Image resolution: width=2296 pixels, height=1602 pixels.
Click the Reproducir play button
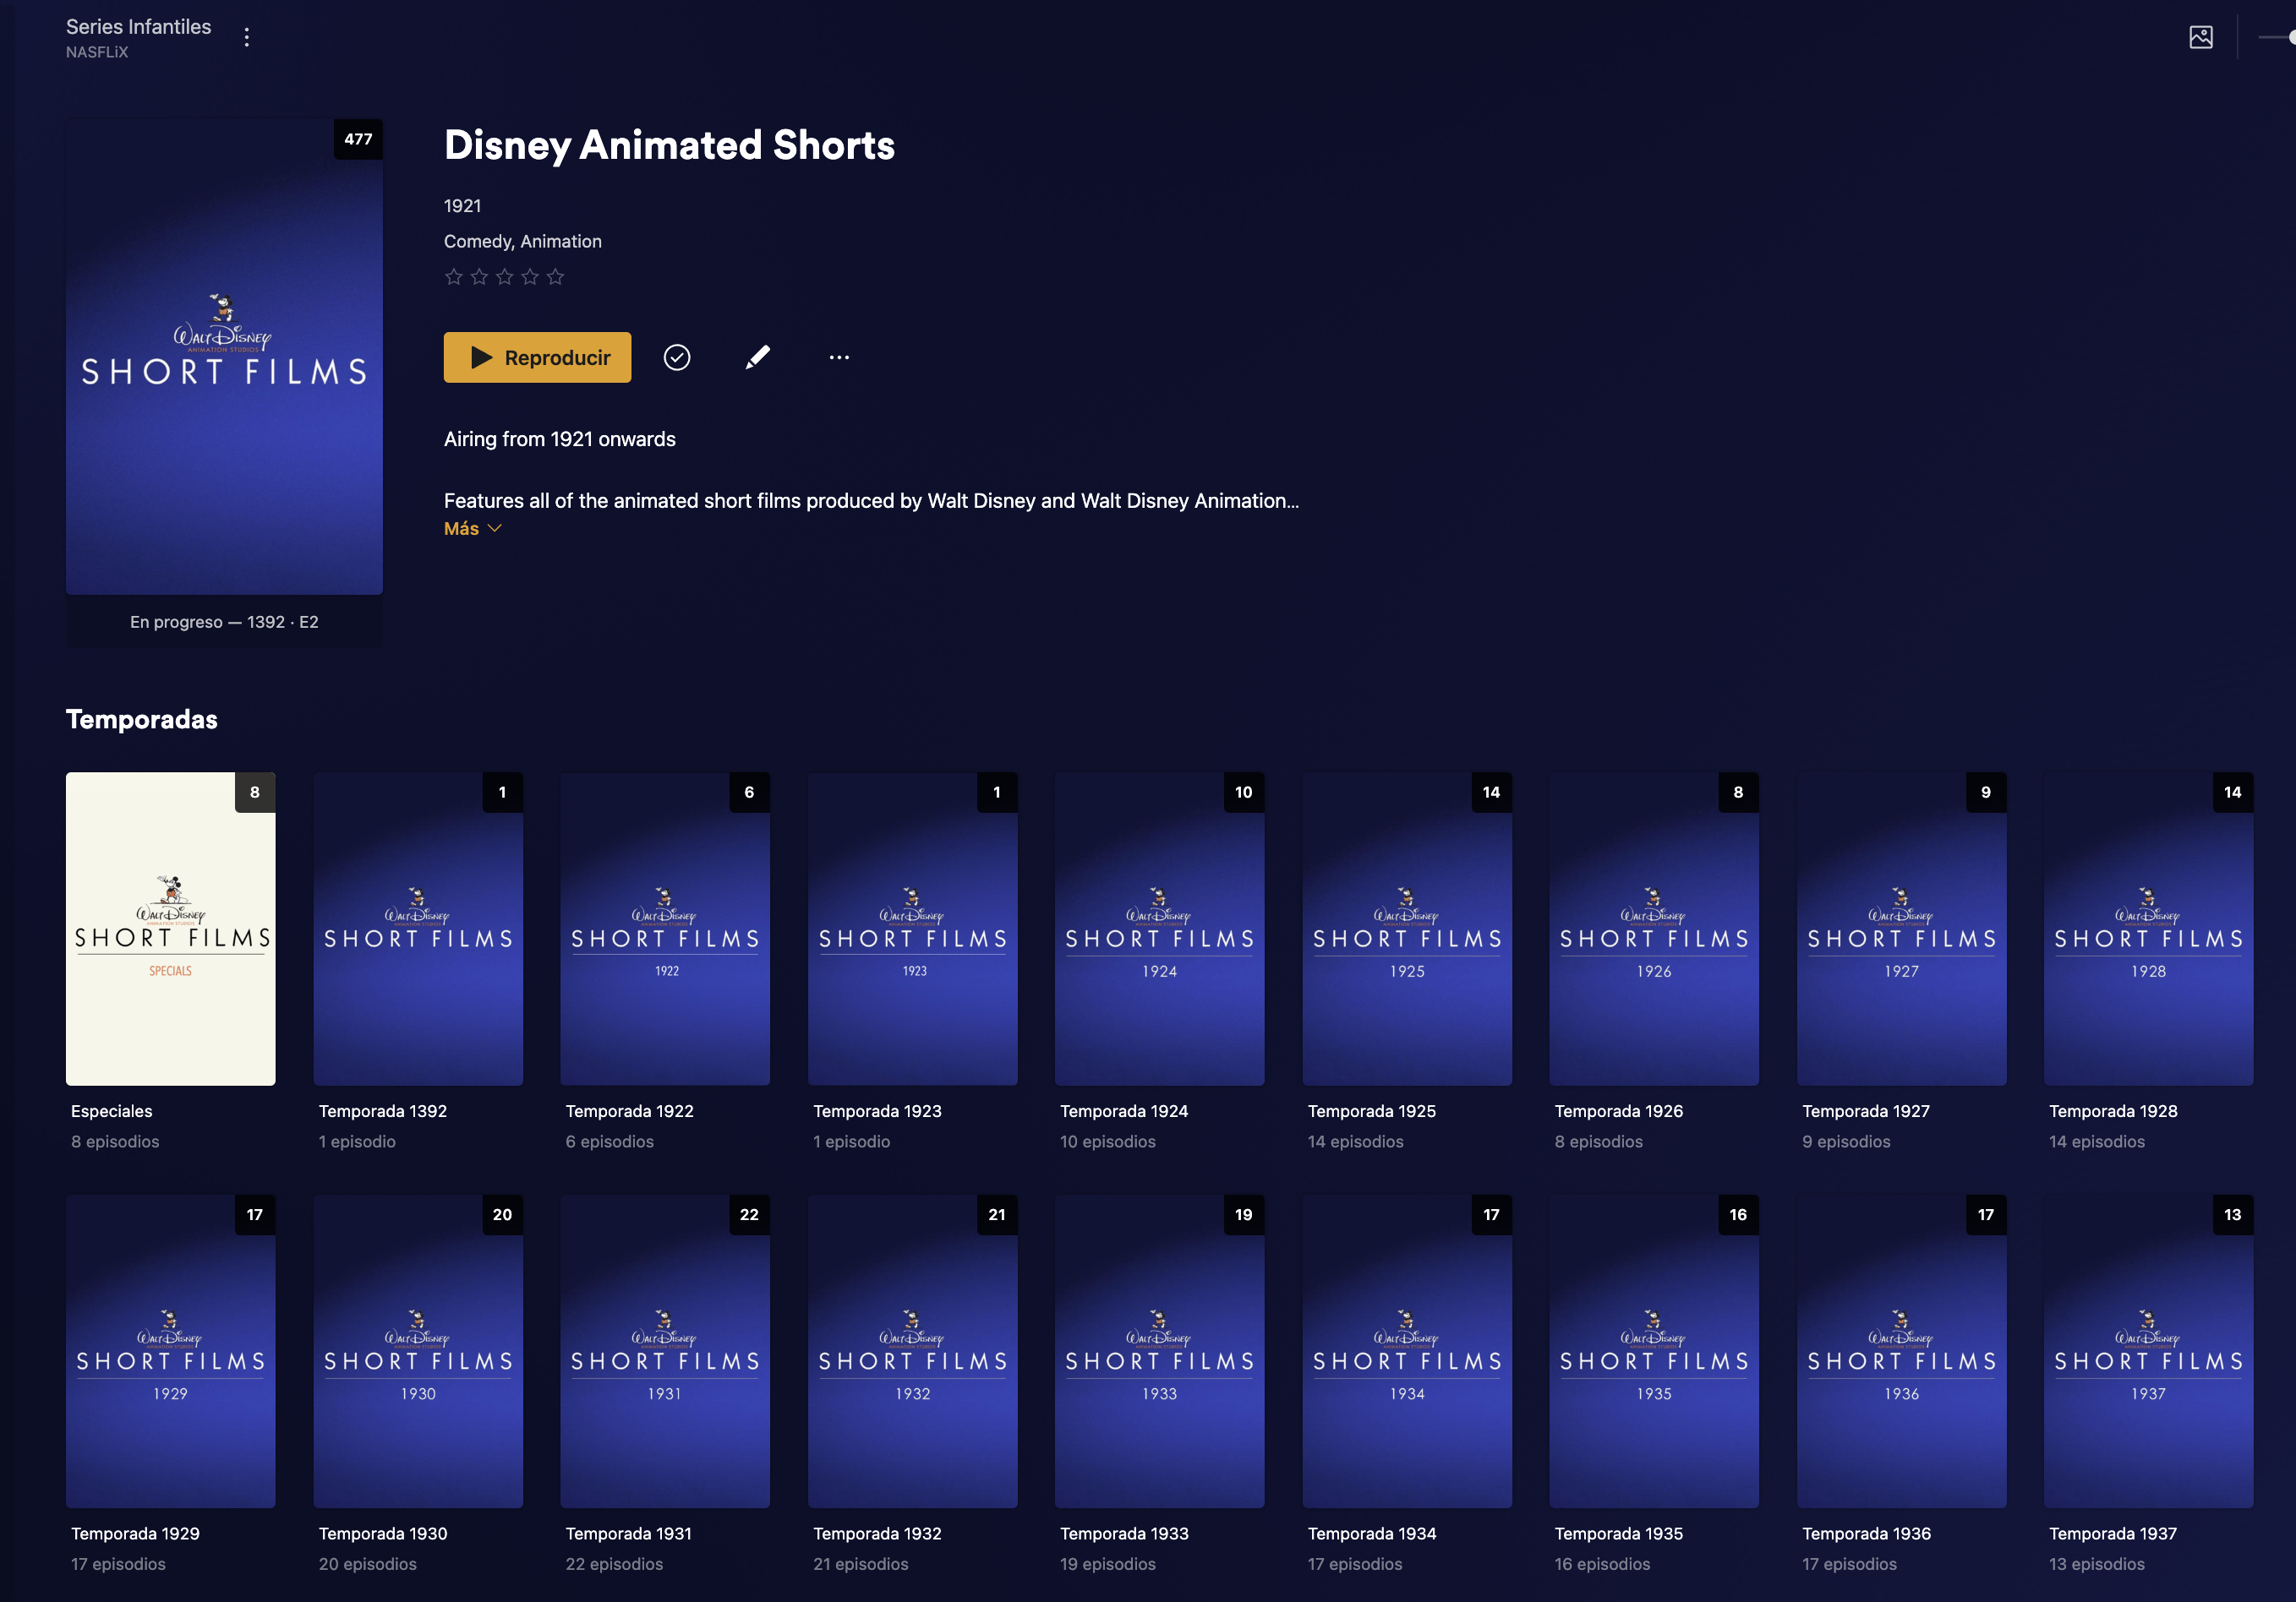click(x=537, y=357)
